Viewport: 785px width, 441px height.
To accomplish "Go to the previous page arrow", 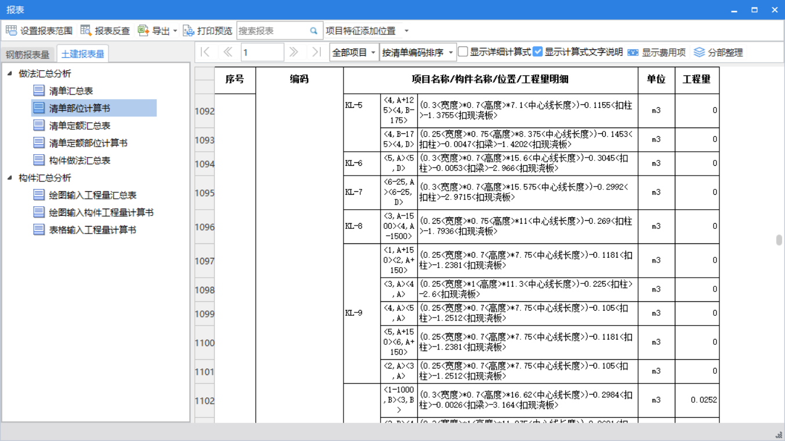I will pos(228,52).
